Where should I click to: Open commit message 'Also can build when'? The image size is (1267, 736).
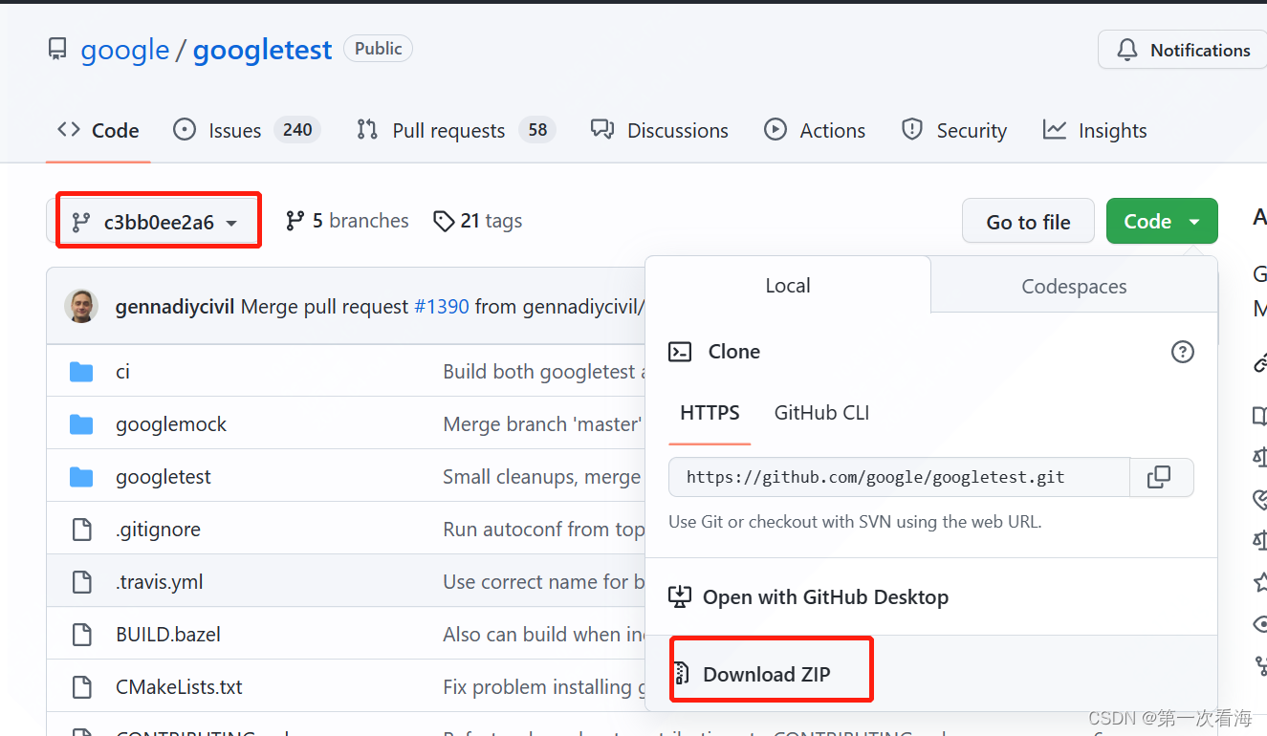click(x=543, y=634)
